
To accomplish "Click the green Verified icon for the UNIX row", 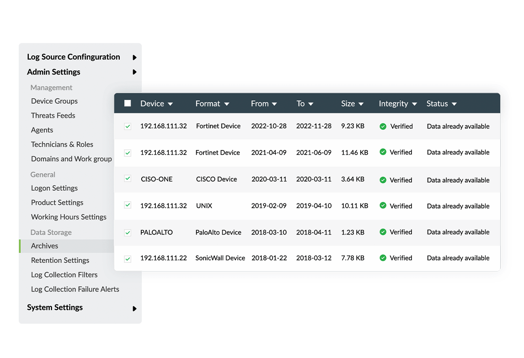I will (383, 206).
